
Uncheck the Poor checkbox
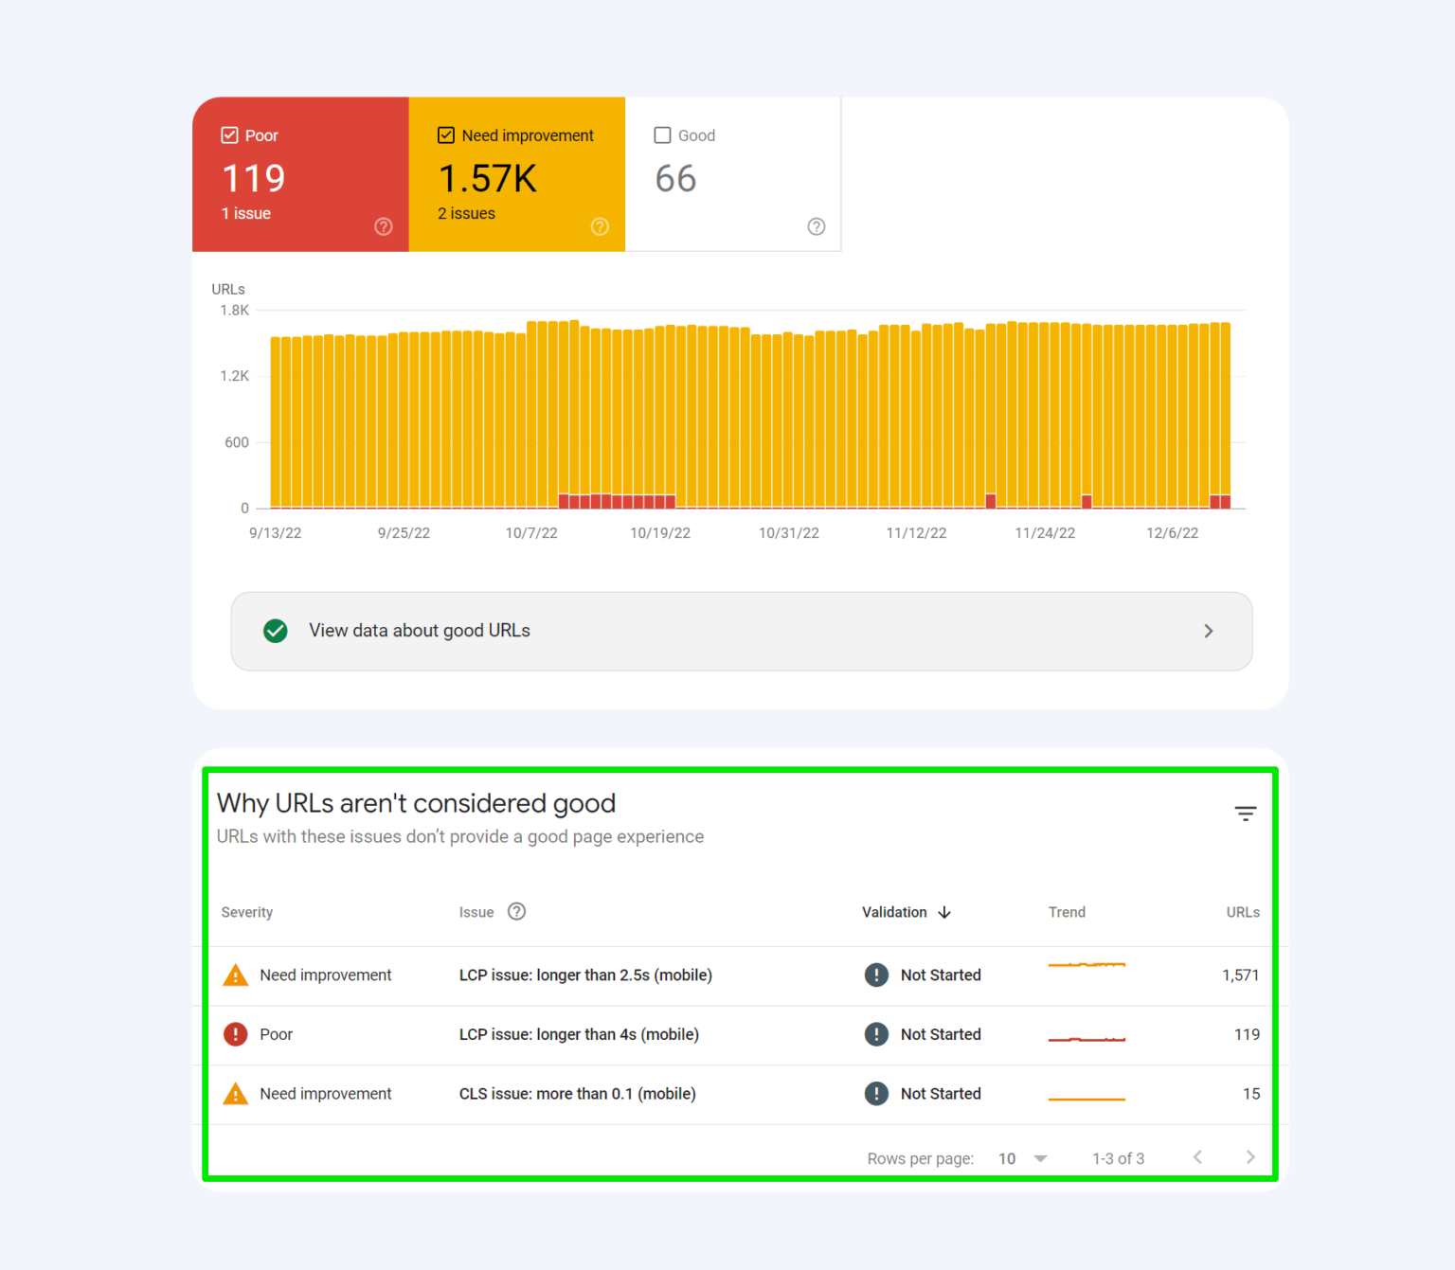(229, 134)
